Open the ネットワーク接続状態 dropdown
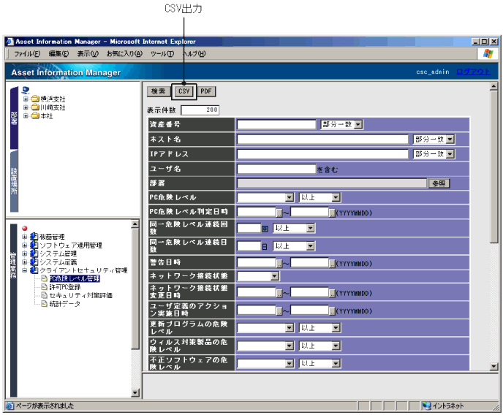Screen dimensions: 503x415 pos(275,276)
